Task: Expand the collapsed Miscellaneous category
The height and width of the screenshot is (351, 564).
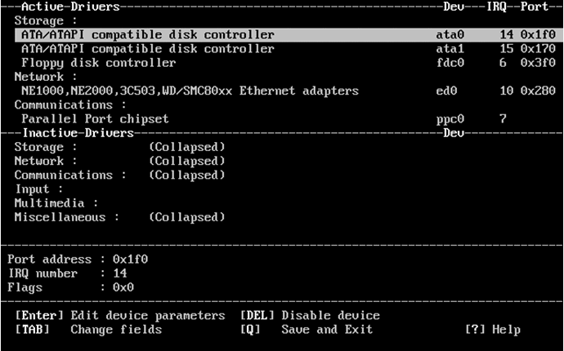Action: click(119, 217)
